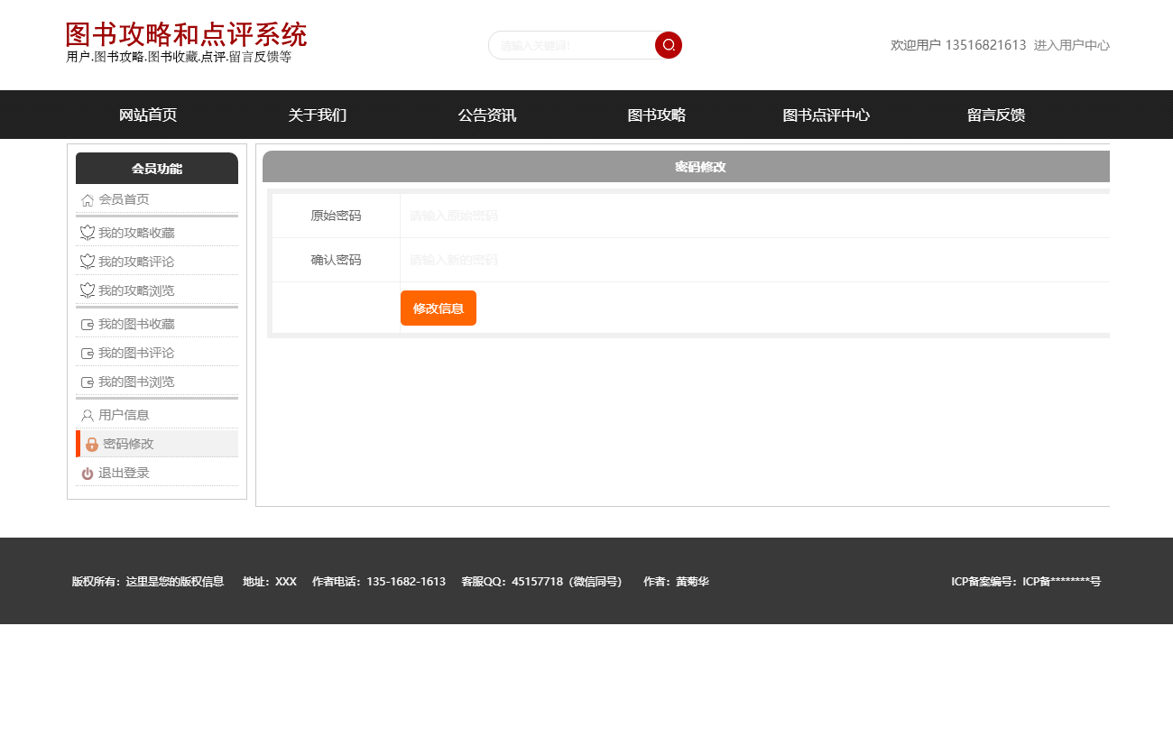Image resolution: width=1173 pixels, height=755 pixels.
Task: Click the red search magnifier button
Action: pyautogui.click(x=669, y=45)
